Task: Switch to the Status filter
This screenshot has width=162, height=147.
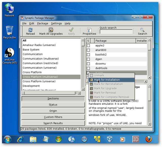Action: click(53, 105)
